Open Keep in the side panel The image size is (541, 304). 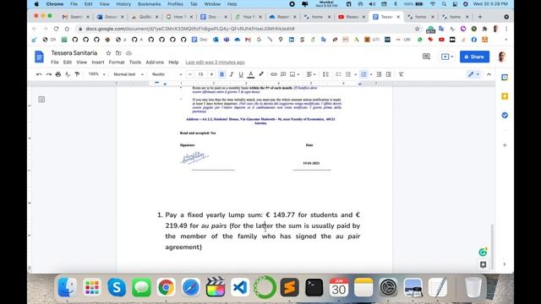pyautogui.click(x=505, y=96)
